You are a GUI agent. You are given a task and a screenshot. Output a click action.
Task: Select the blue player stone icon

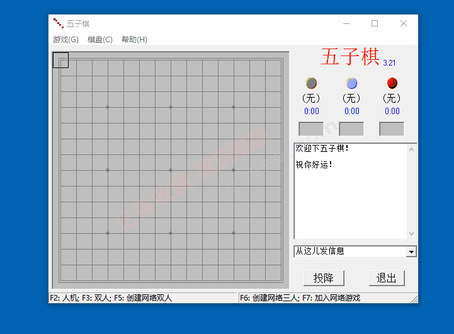(x=351, y=83)
